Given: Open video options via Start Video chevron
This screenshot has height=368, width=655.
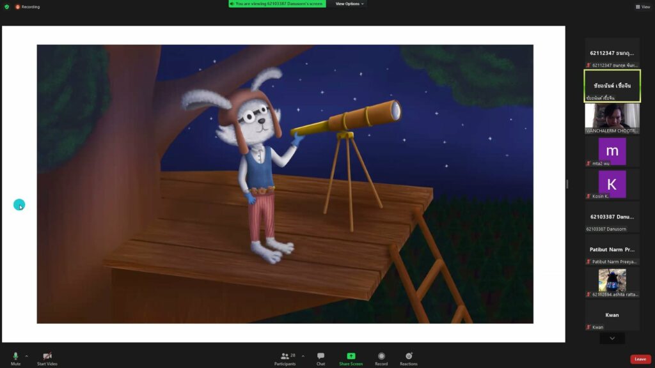Looking at the screenshot, I should (x=58, y=355).
